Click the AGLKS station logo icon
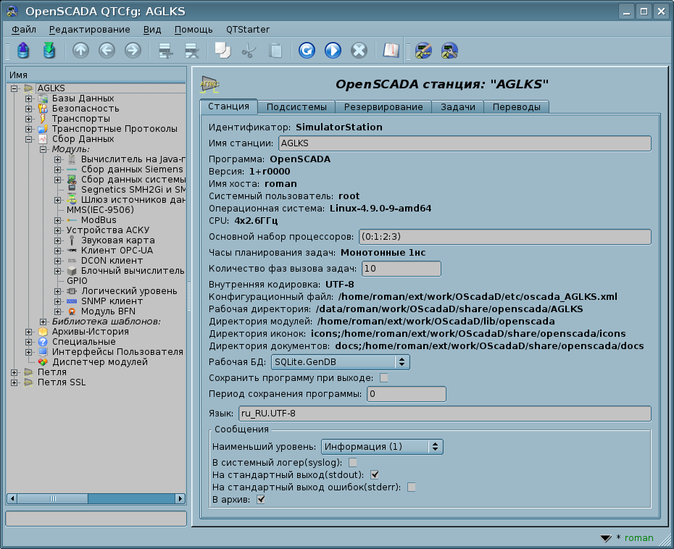This screenshot has width=674, height=549. [209, 84]
